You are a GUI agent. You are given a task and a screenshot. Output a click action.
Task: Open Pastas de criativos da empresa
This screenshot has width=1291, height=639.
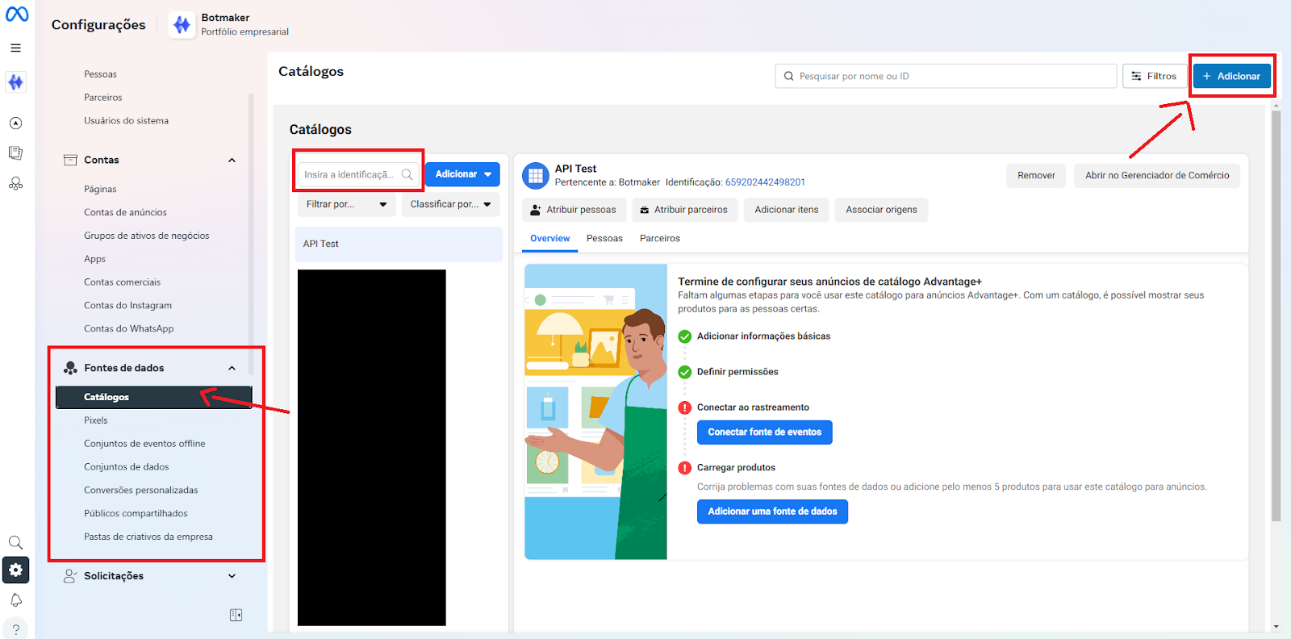point(148,537)
